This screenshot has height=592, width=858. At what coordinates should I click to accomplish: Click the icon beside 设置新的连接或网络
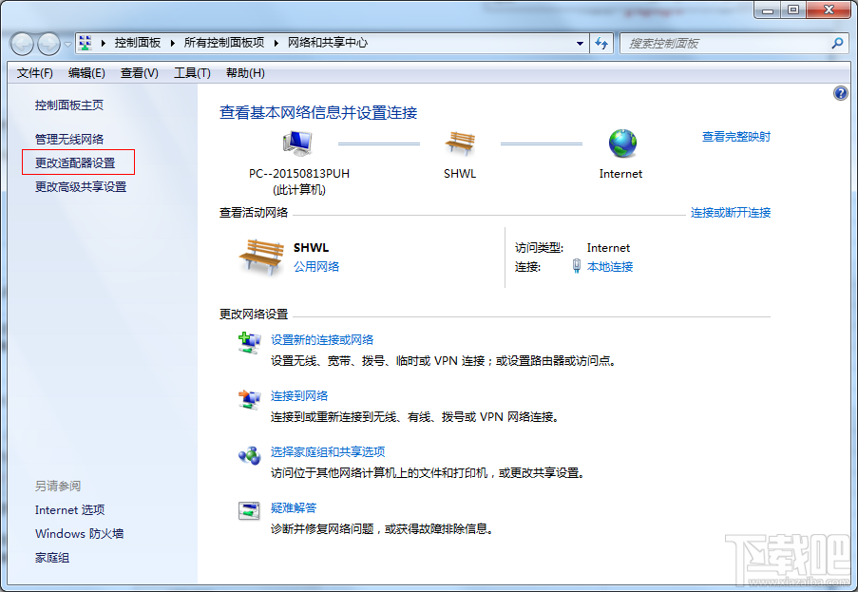[250, 343]
